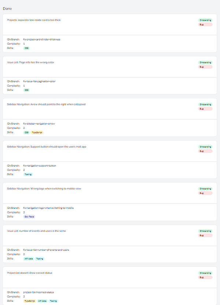Click Bug label on Wrong logo mobile card
This screenshot has height=305, width=220.
pyautogui.click(x=205, y=193)
